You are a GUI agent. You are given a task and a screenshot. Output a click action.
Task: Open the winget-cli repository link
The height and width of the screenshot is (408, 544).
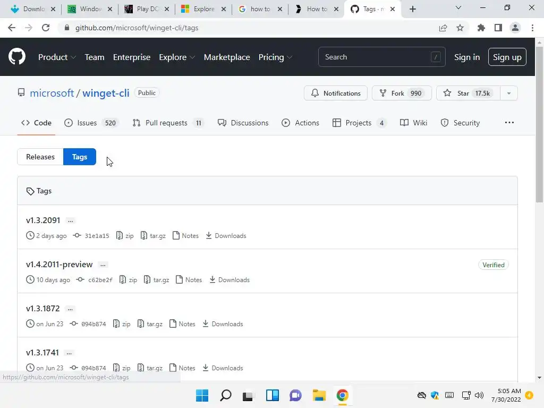[106, 93]
